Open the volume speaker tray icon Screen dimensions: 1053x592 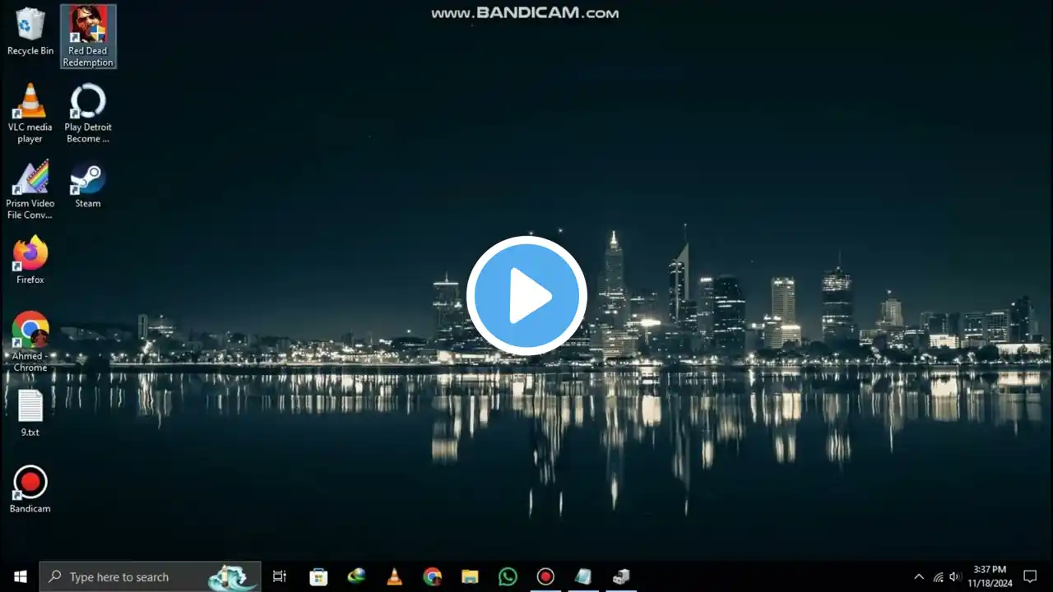(x=955, y=576)
